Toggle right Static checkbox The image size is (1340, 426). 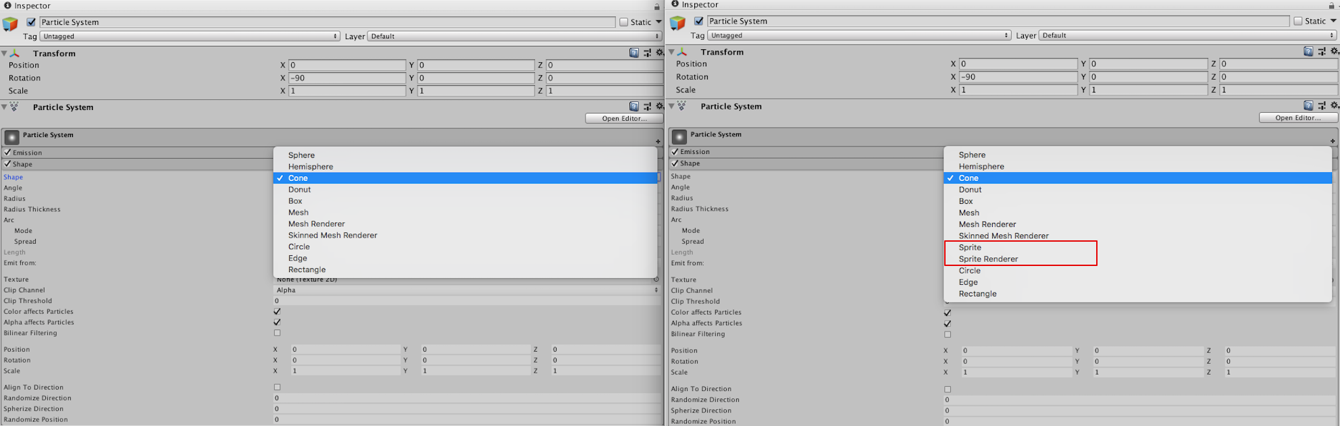[x=1298, y=21]
